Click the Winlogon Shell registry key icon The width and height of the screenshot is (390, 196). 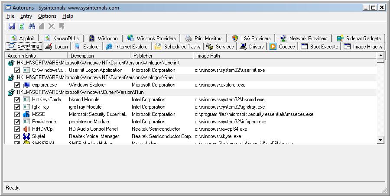coord(11,77)
